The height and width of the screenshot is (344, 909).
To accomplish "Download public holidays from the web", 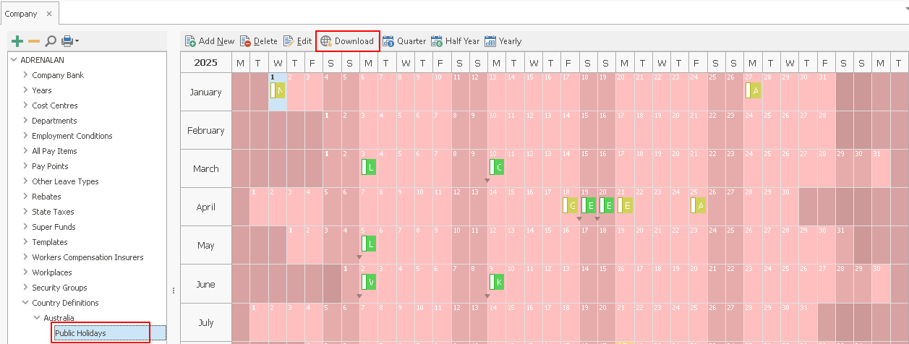I will click(347, 41).
